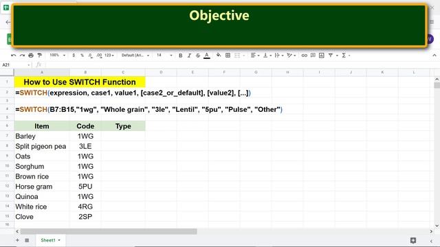Open the 100% zoom dropdown
This screenshot has width=440, height=247.
[x=57, y=56]
